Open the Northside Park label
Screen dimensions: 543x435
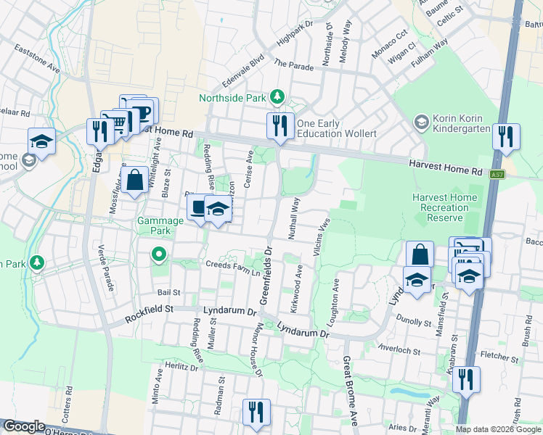(x=232, y=98)
